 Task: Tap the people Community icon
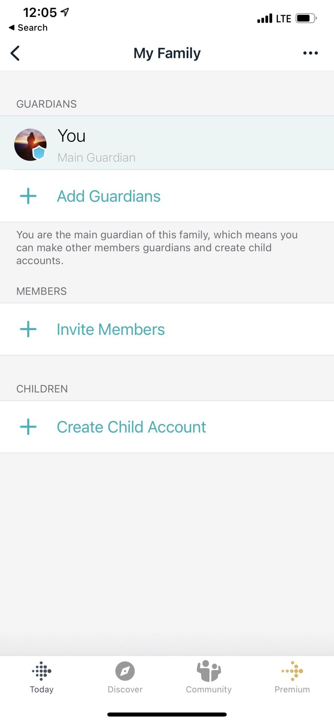[x=209, y=671]
